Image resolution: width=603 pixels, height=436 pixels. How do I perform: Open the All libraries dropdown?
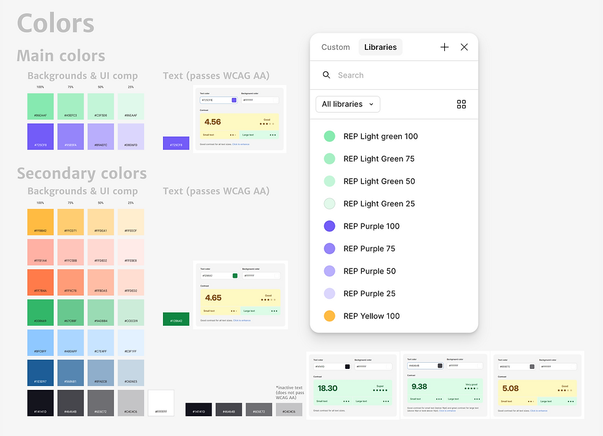point(348,104)
